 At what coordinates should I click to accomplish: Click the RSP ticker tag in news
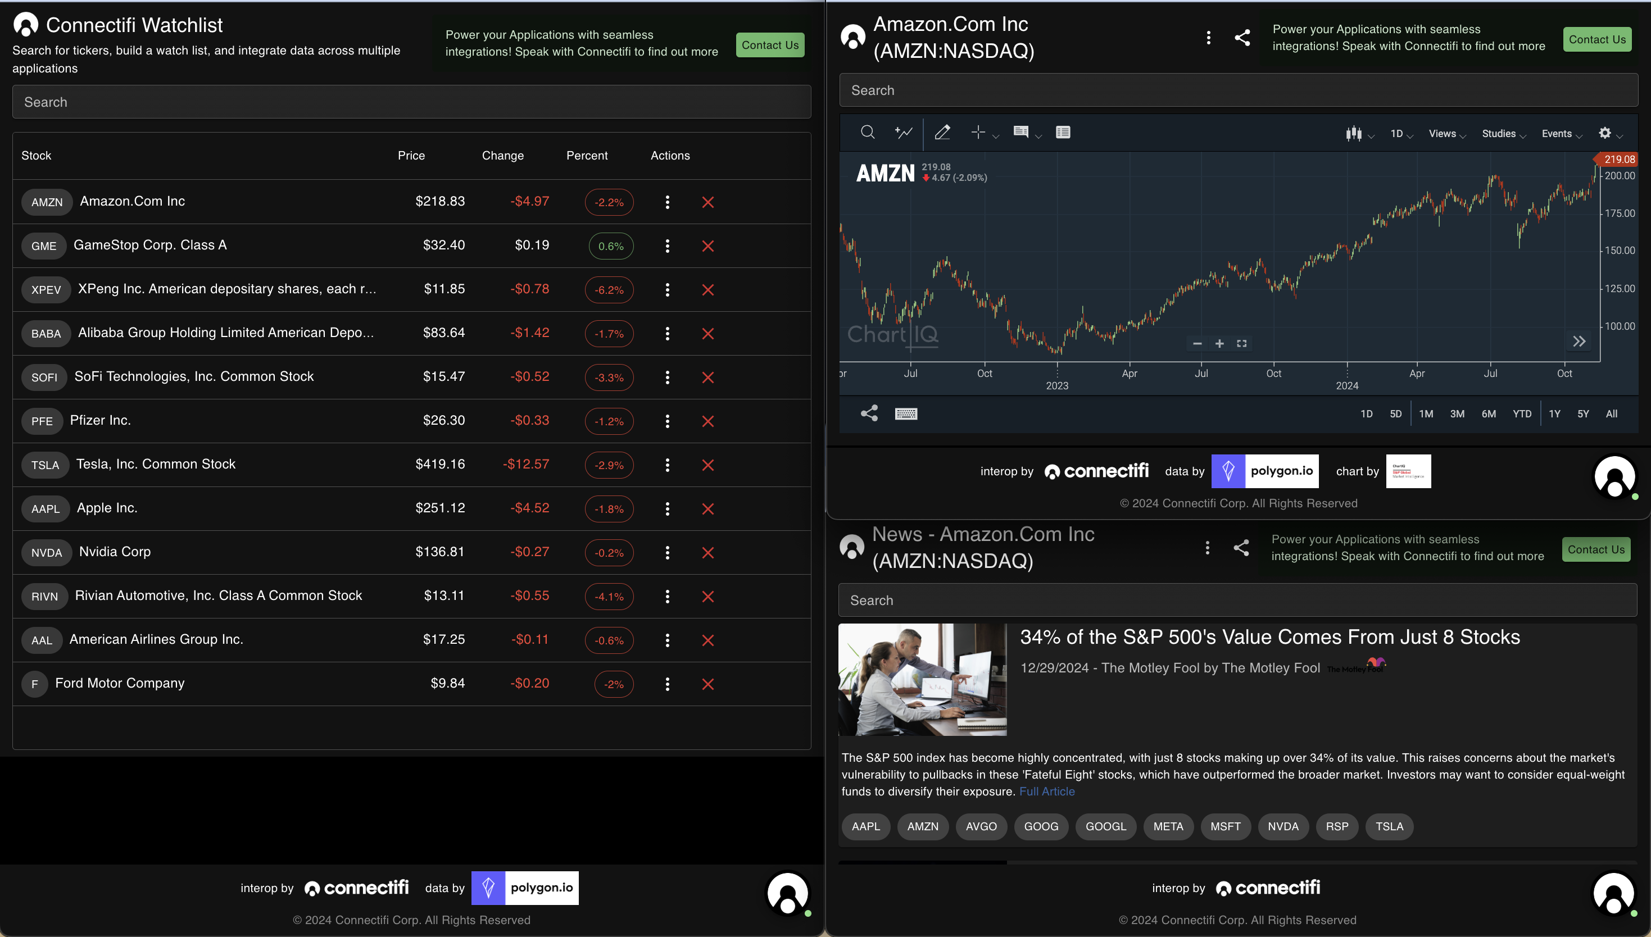tap(1337, 826)
